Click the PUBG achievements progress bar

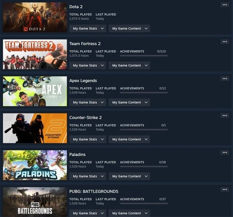pos(144,203)
